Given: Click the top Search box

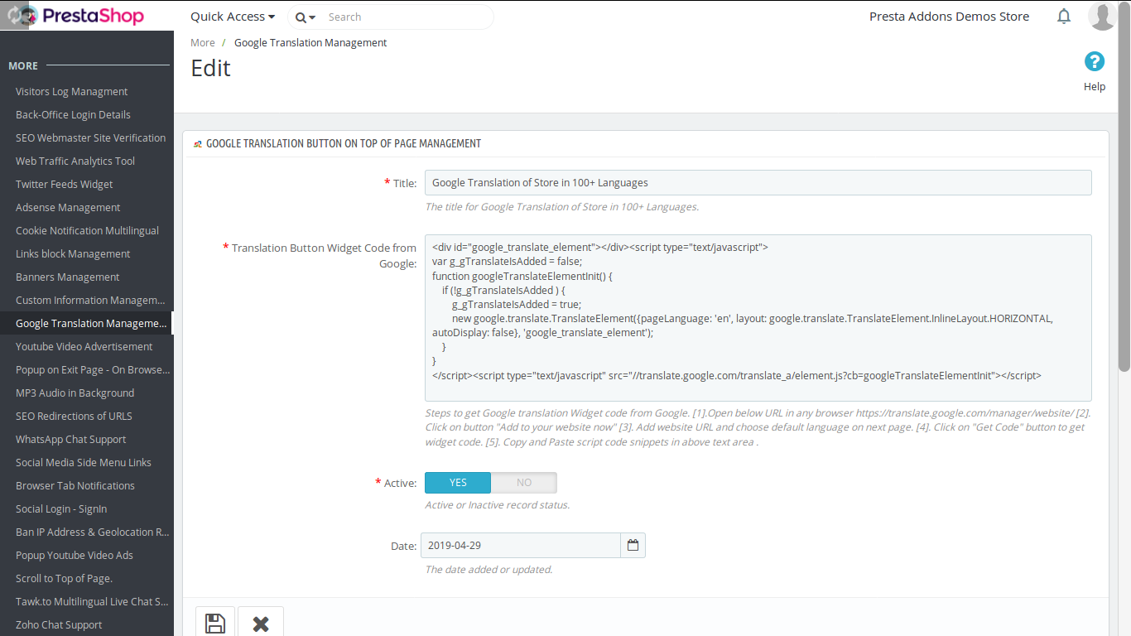Looking at the screenshot, I should pyautogui.click(x=406, y=17).
